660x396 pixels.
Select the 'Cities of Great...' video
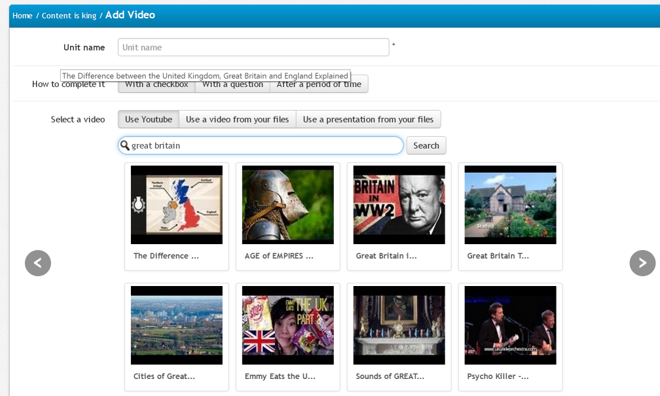tap(176, 325)
